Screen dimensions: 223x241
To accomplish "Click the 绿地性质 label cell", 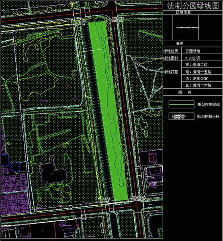I will tap(172, 51).
